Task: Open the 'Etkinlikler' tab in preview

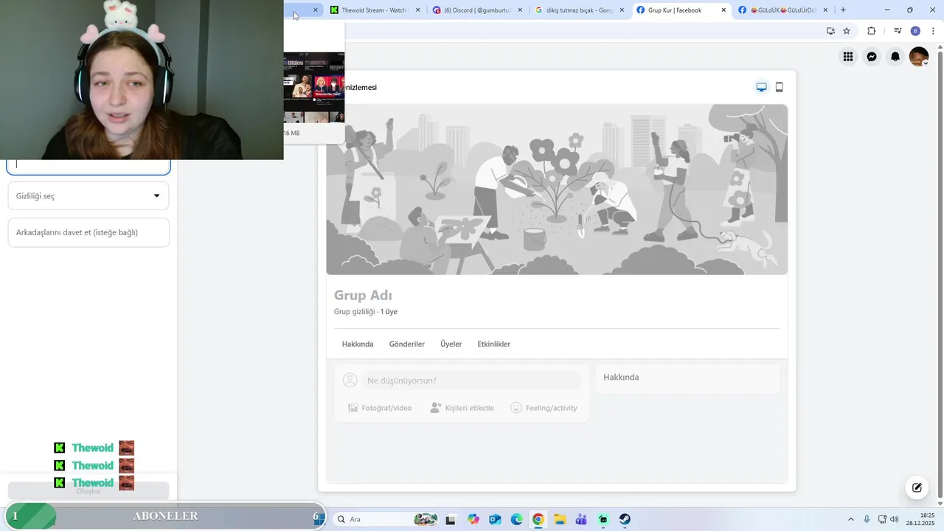Action: [494, 344]
